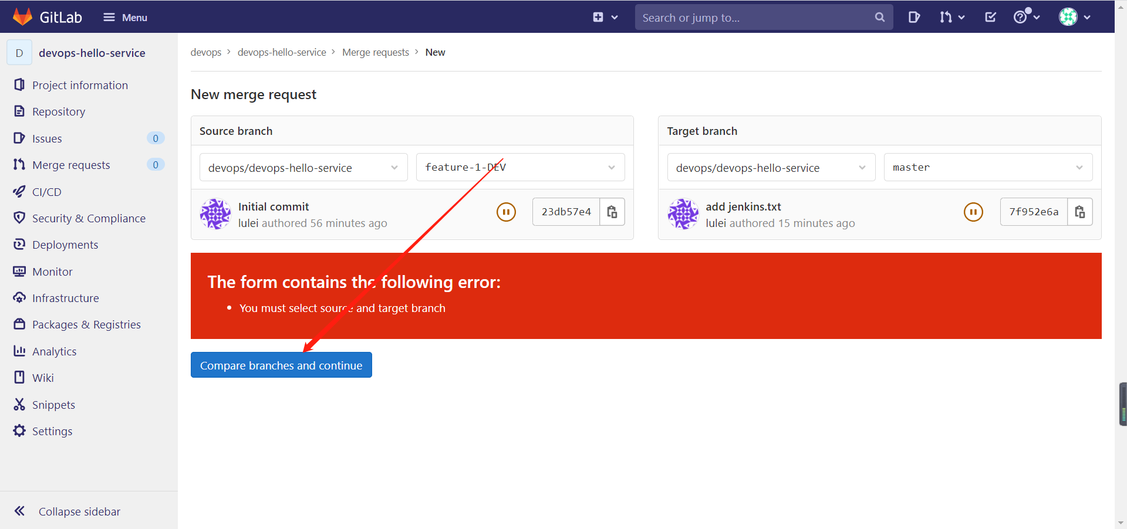
Task: Click the CI/CD rocket icon
Action: pos(19,192)
